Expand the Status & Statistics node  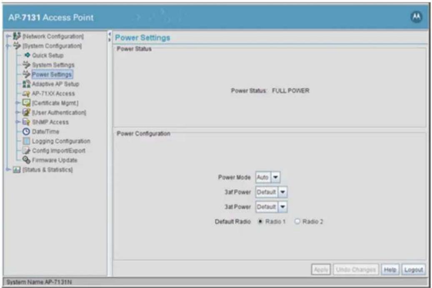[9, 170]
